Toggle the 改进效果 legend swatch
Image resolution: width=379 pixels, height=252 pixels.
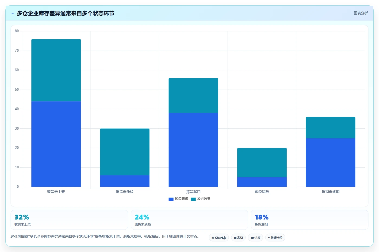193,199
